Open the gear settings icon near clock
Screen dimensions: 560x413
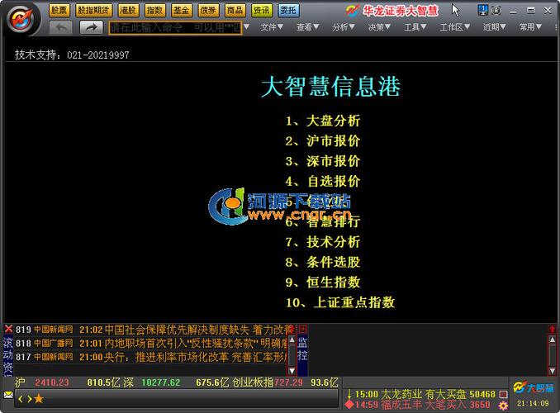coord(503,406)
